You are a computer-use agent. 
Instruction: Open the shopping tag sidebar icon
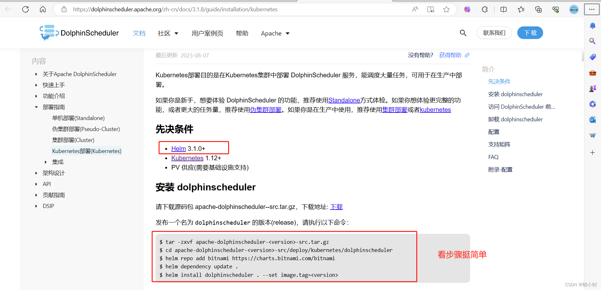pos(593,57)
